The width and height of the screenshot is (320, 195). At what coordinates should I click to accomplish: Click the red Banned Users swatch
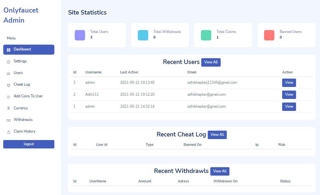coord(269,35)
